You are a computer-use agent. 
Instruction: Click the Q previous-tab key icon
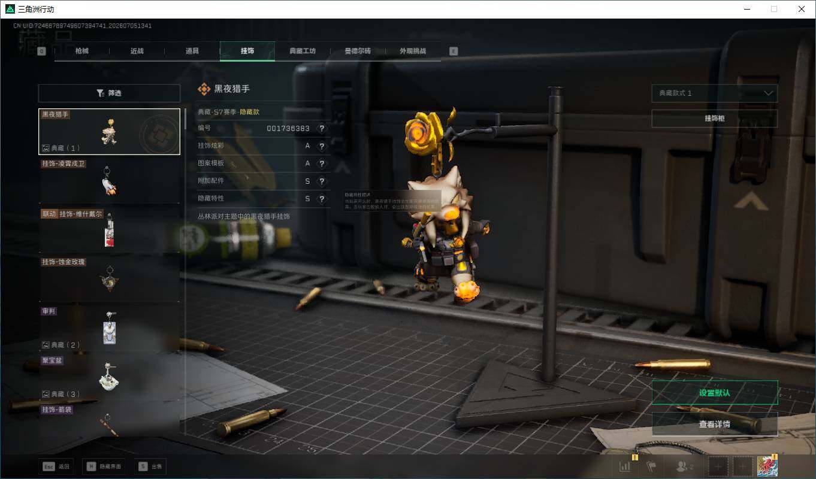[x=41, y=51]
